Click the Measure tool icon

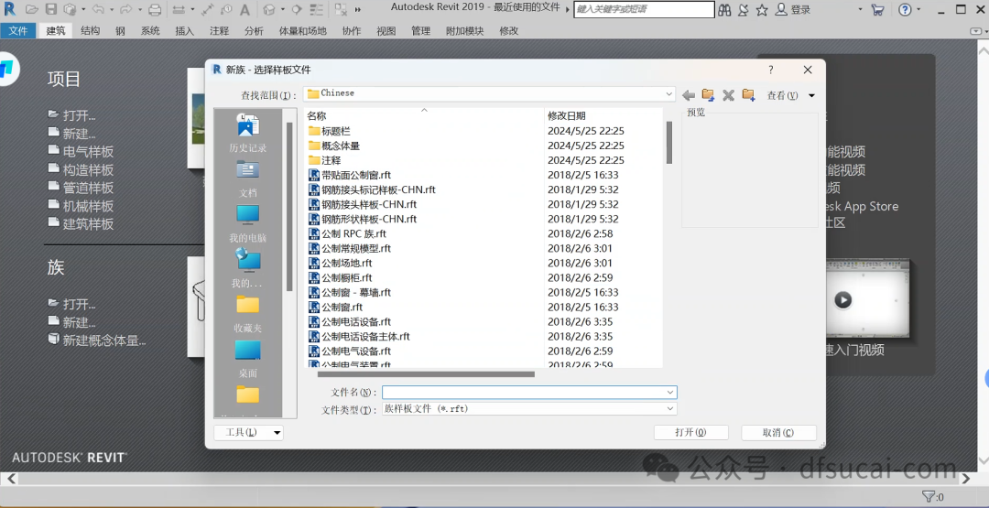point(179,9)
